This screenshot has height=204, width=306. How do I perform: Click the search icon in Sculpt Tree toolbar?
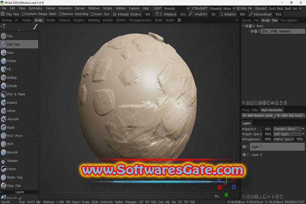pos(244,103)
